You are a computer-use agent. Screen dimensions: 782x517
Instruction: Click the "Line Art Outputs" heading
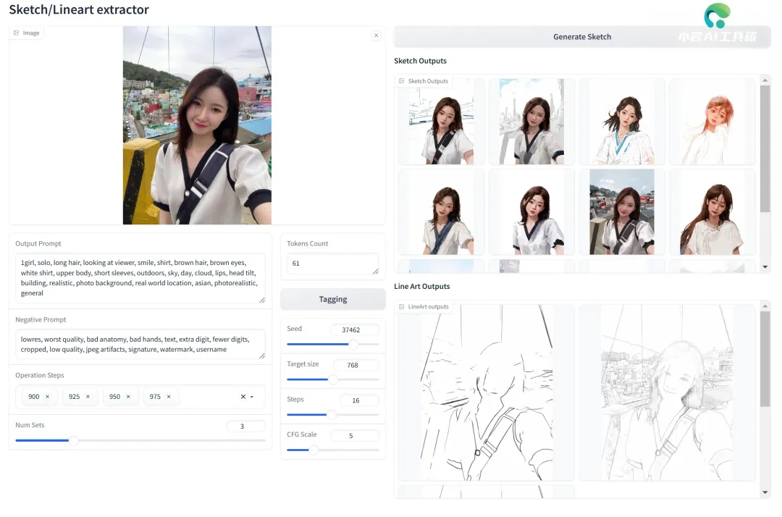[x=422, y=286]
